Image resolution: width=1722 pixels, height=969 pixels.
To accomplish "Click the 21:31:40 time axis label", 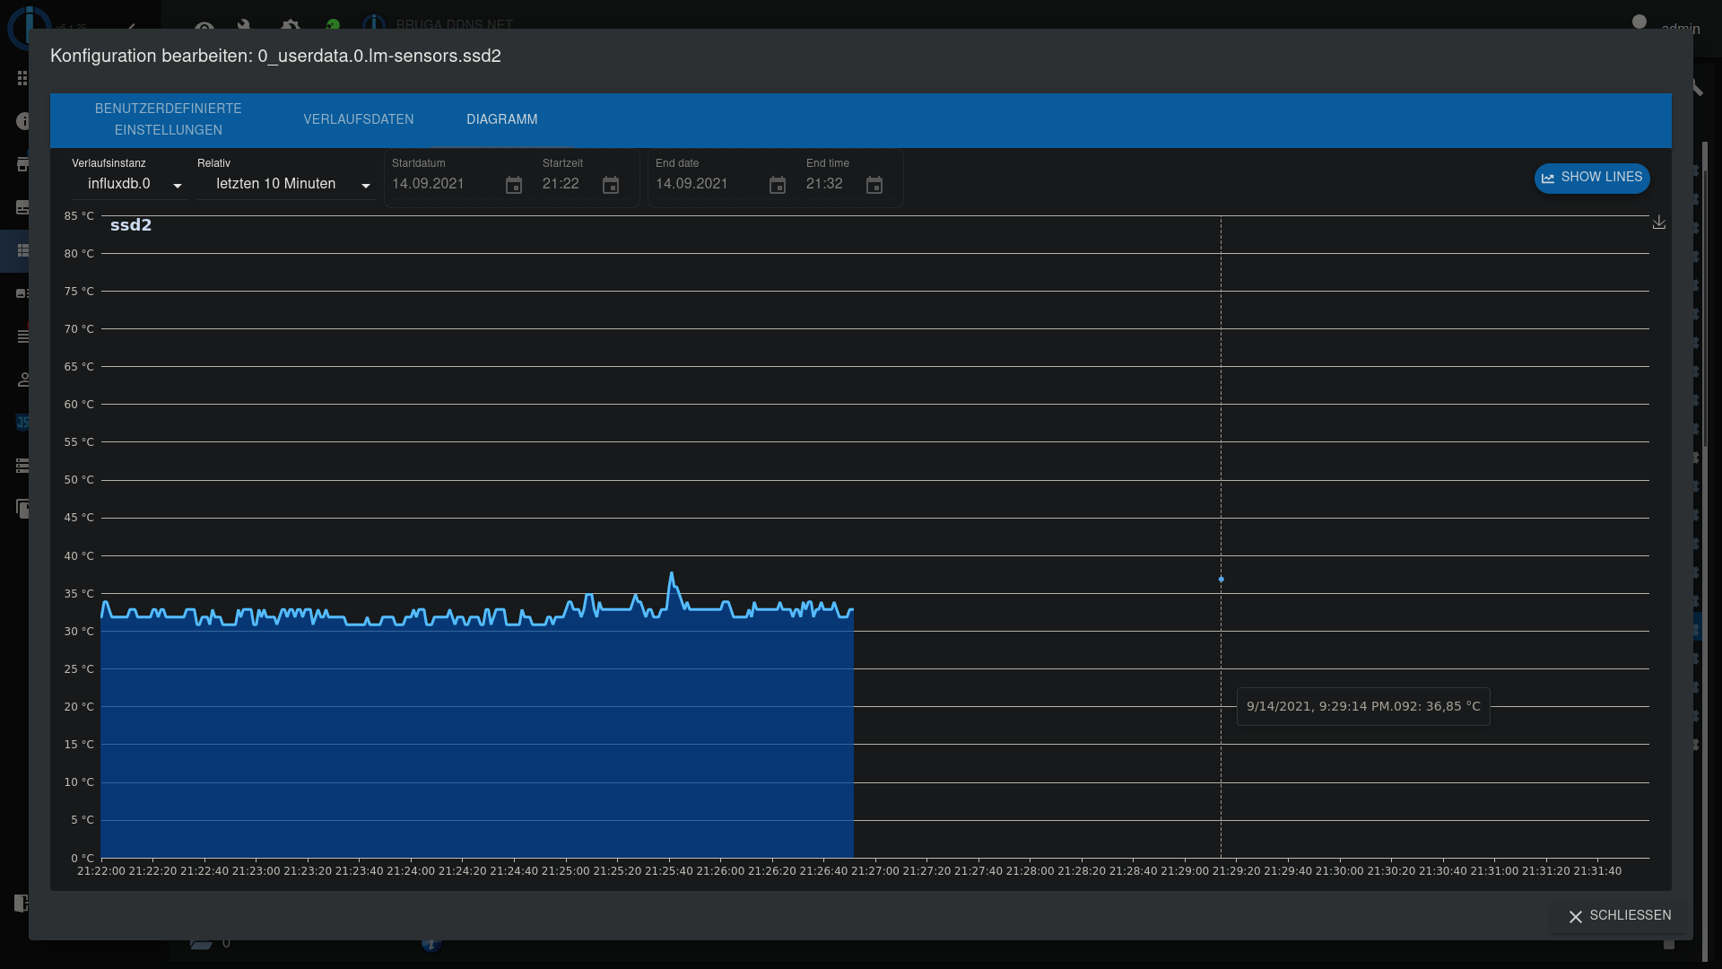I will [1597, 871].
